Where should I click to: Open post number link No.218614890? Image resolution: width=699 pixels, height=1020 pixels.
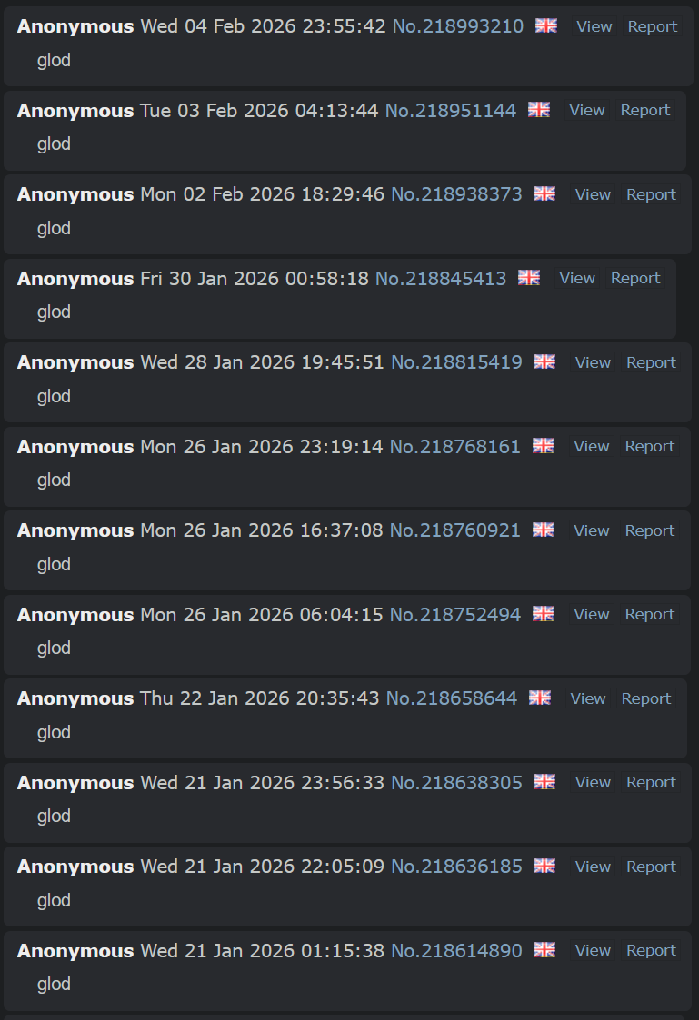tap(457, 951)
